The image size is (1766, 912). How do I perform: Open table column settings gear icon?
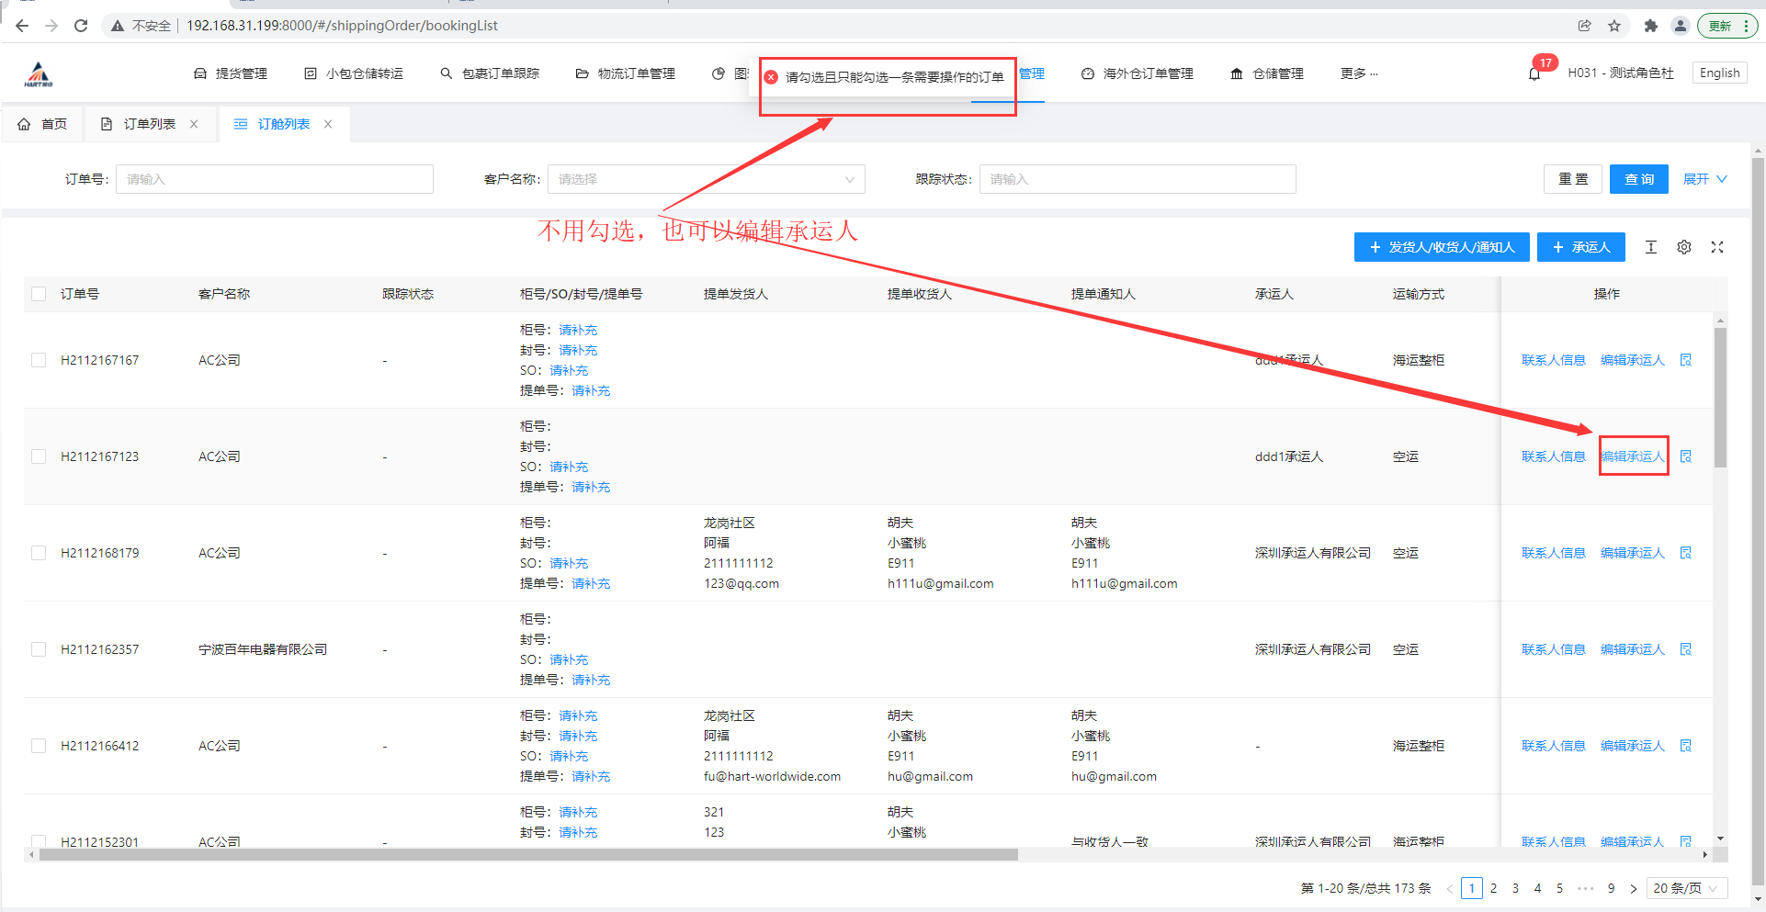pos(1684,247)
